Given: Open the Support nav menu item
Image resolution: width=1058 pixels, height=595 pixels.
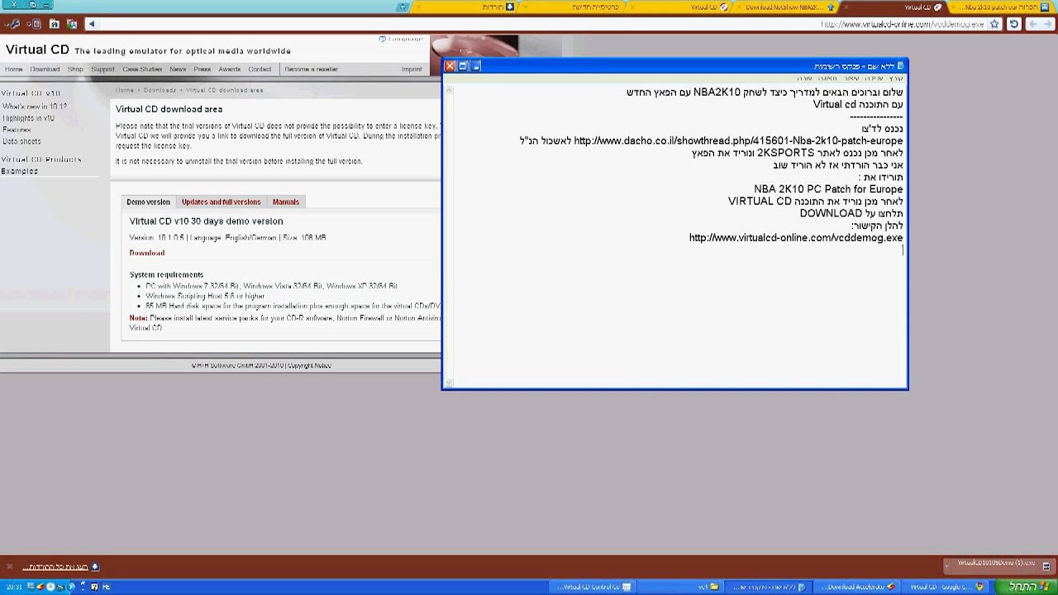Looking at the screenshot, I should (x=102, y=69).
